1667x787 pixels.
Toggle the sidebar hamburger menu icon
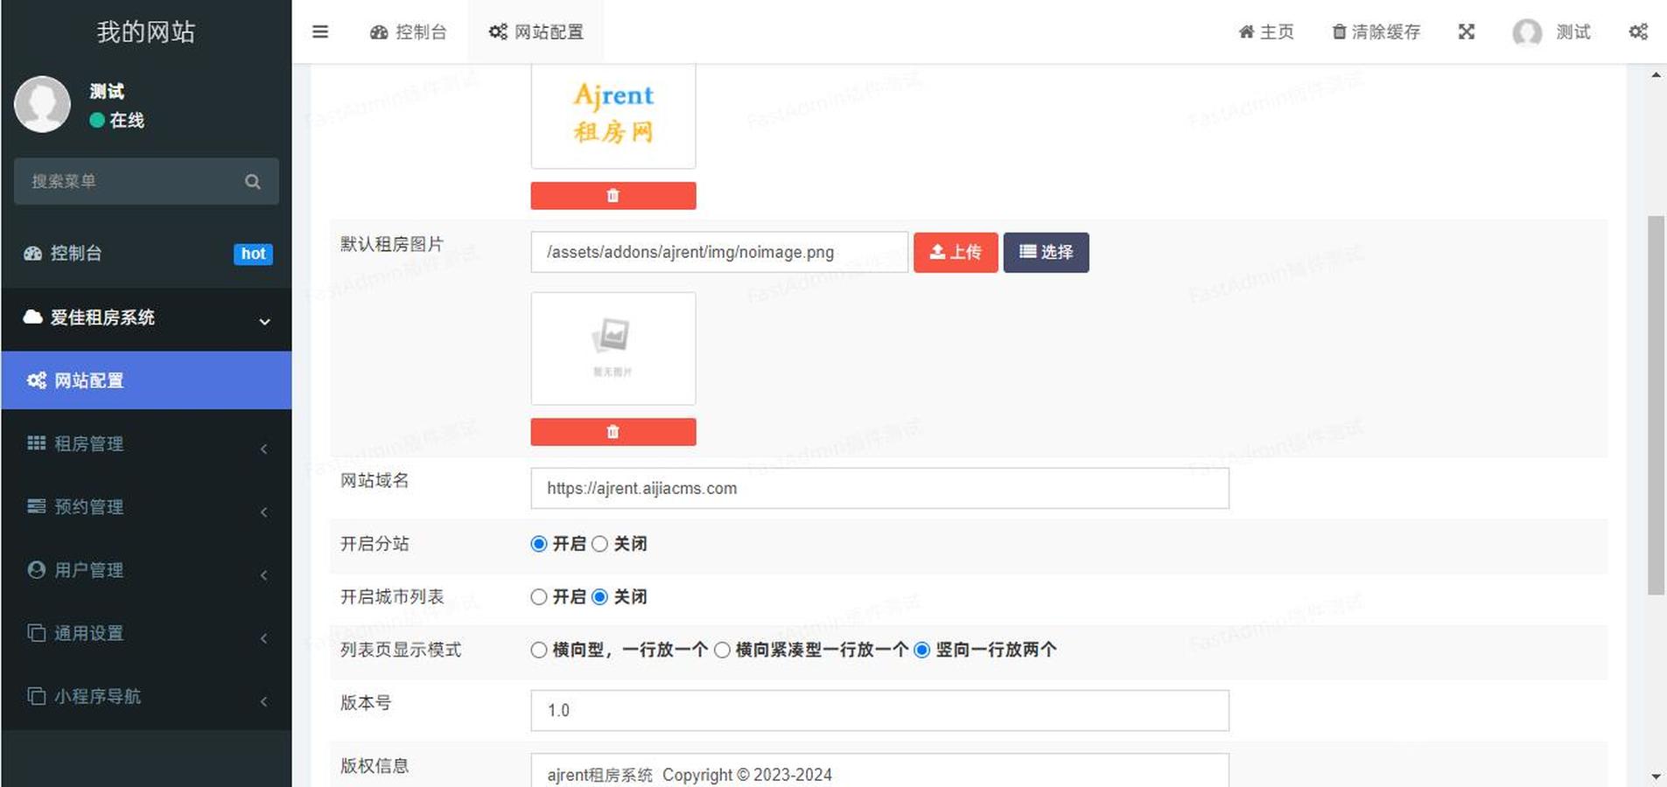pos(320,32)
